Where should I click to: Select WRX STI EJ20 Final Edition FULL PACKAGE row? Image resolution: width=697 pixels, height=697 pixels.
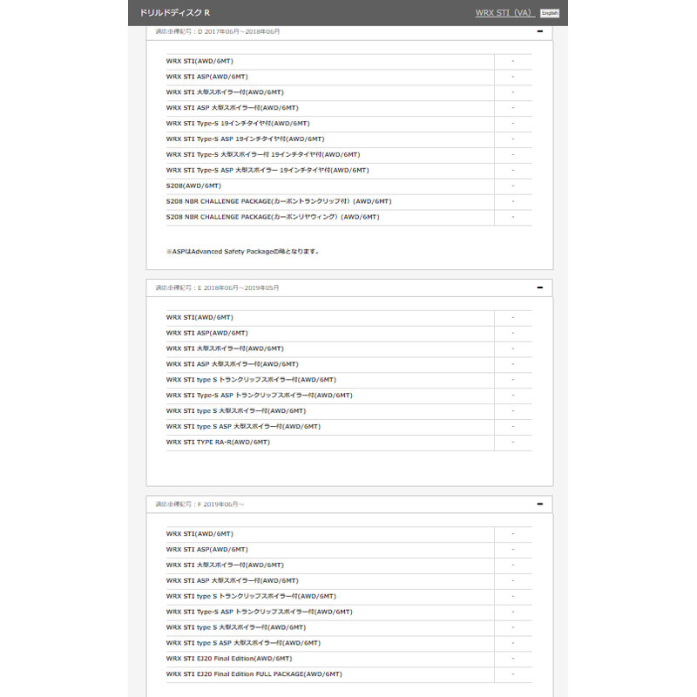(254, 673)
